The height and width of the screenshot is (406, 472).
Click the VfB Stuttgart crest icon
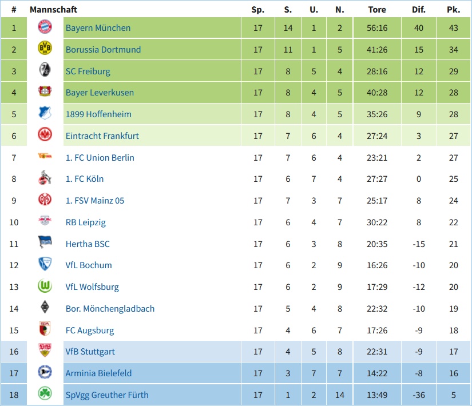(x=45, y=350)
